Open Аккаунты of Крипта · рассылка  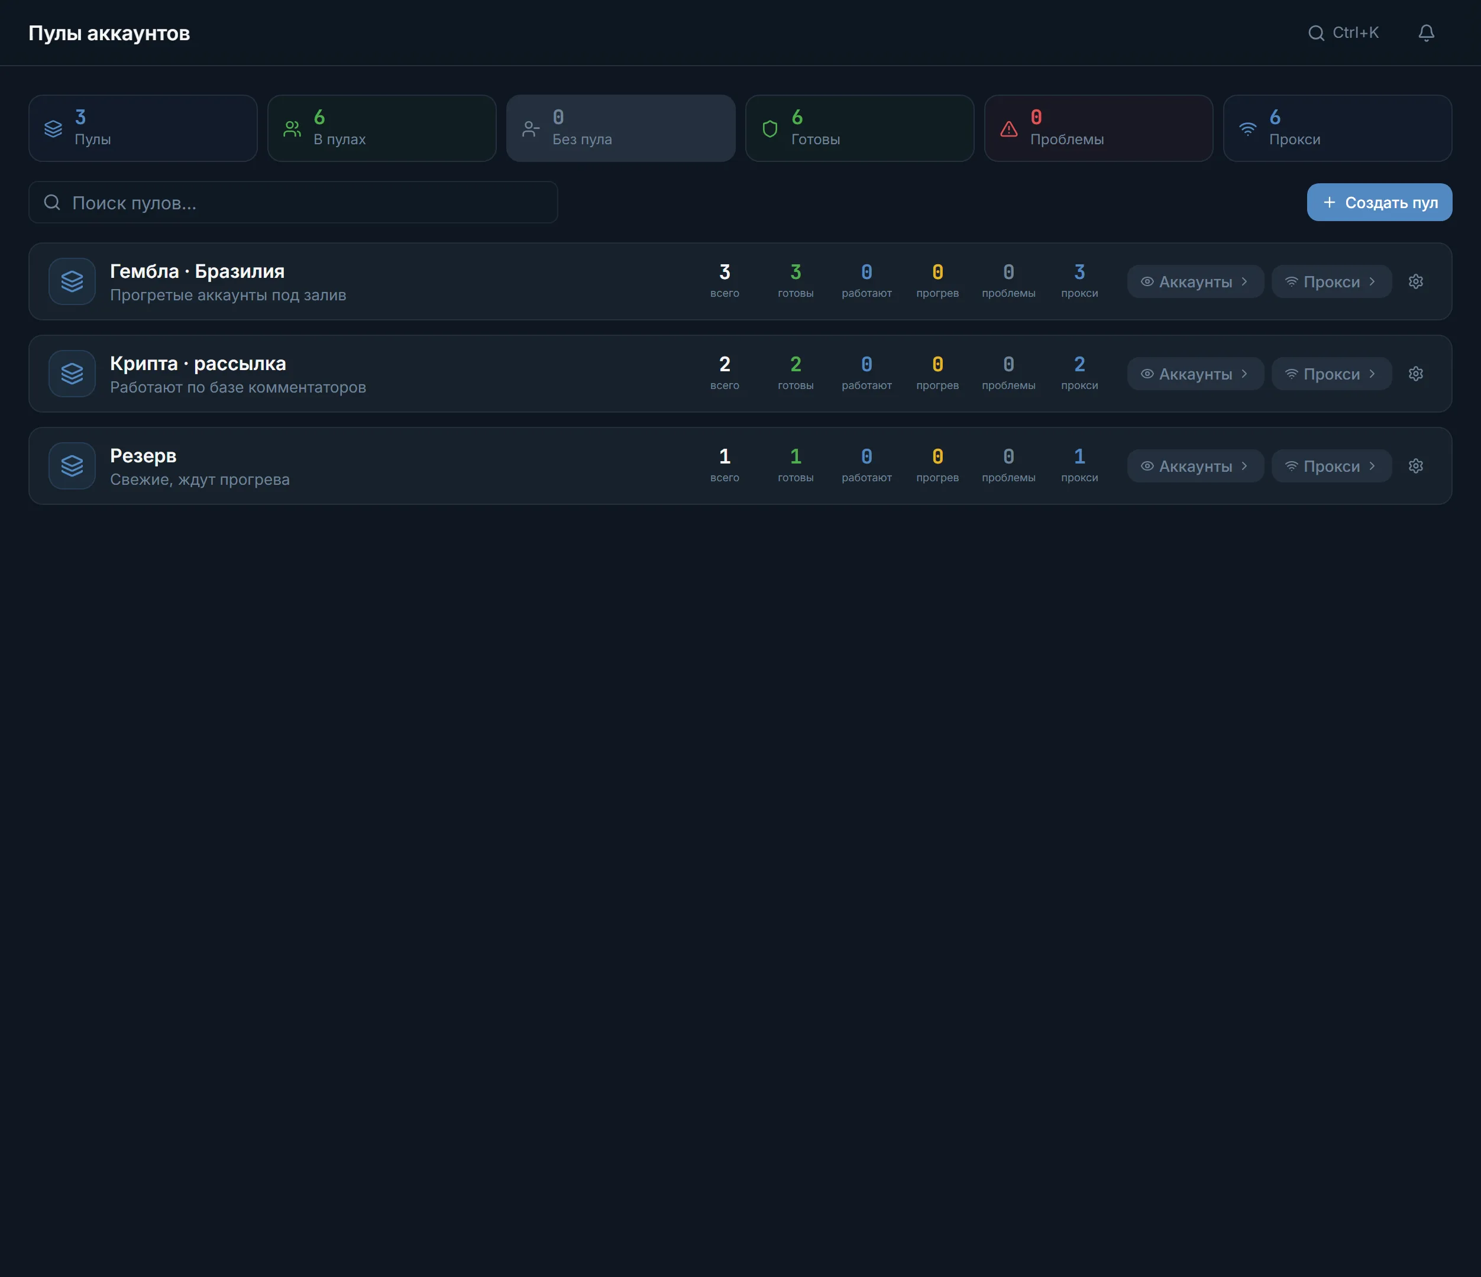pos(1195,374)
